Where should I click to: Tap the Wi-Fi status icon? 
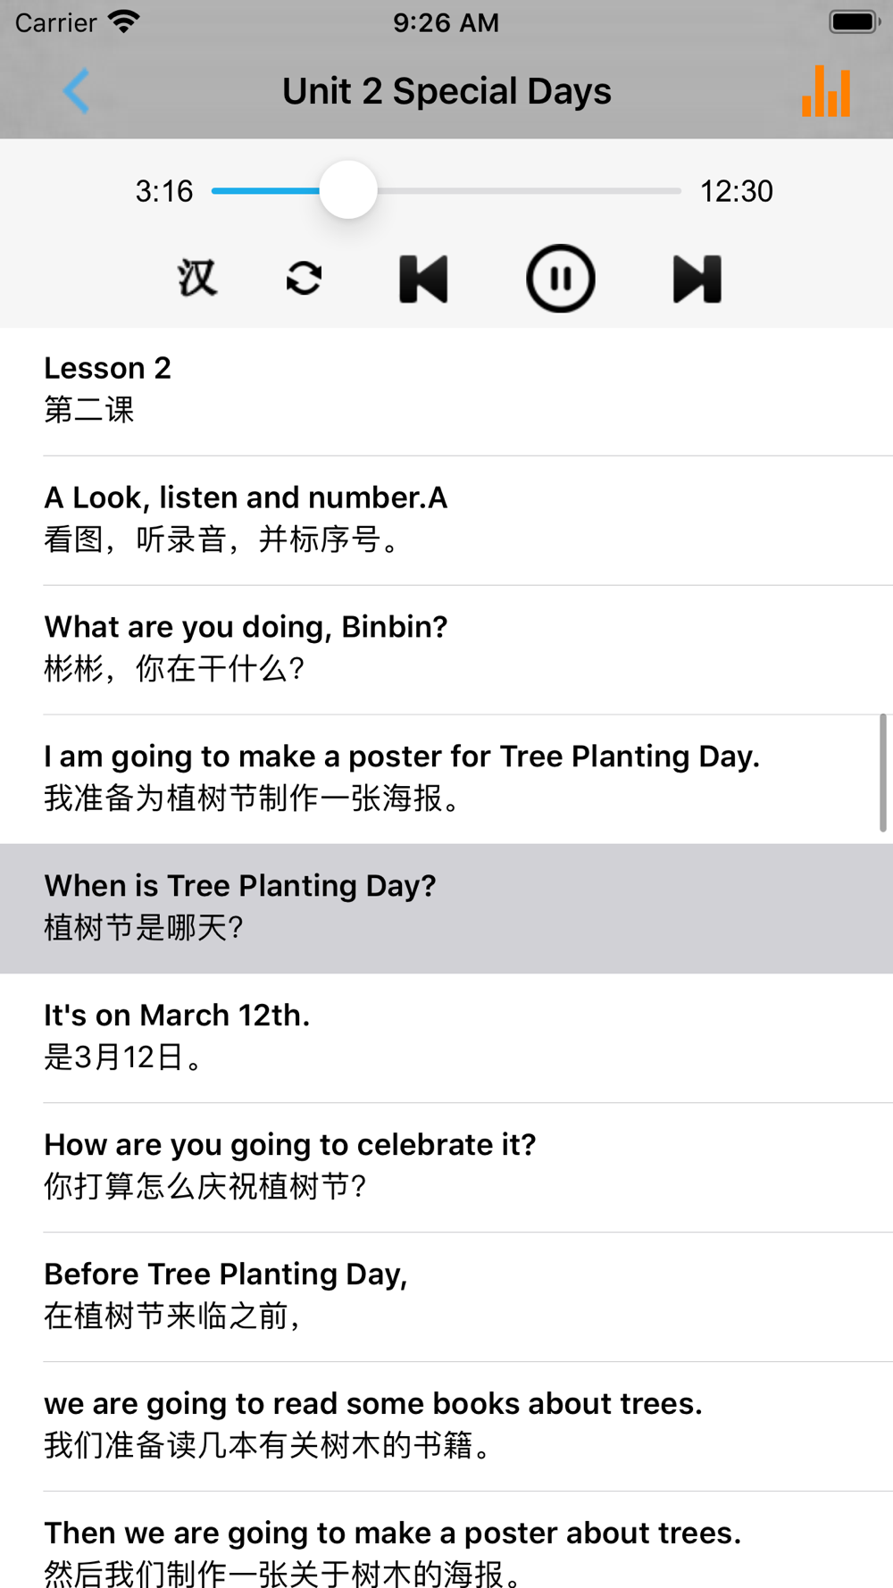tap(123, 21)
